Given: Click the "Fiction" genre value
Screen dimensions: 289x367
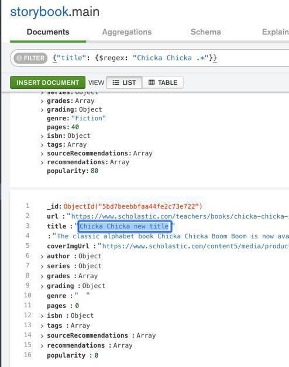Looking at the screenshot, I should pyautogui.click(x=88, y=118).
